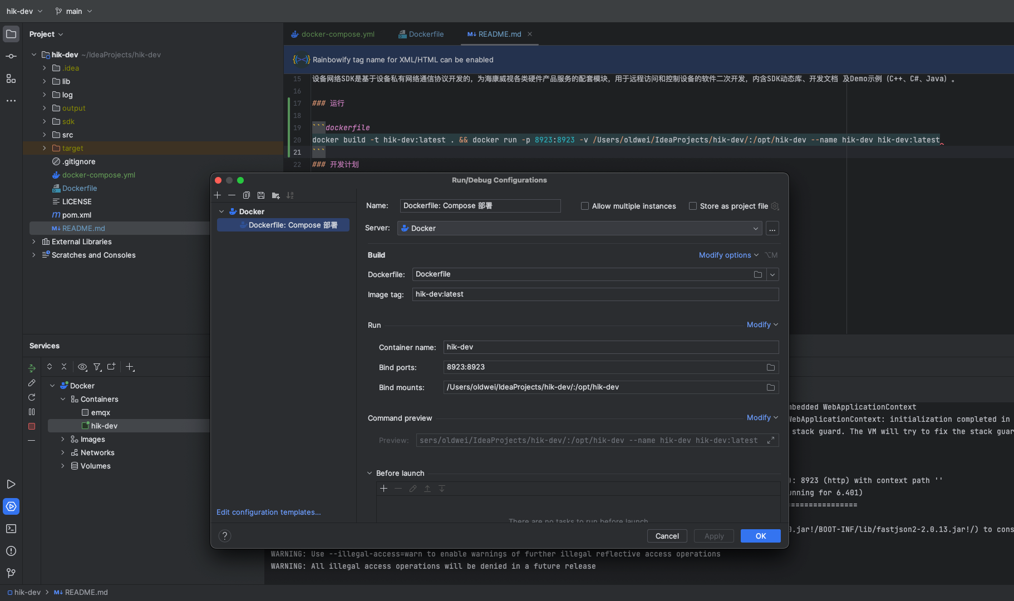
Task: Click the Name input field
Action: [480, 206]
